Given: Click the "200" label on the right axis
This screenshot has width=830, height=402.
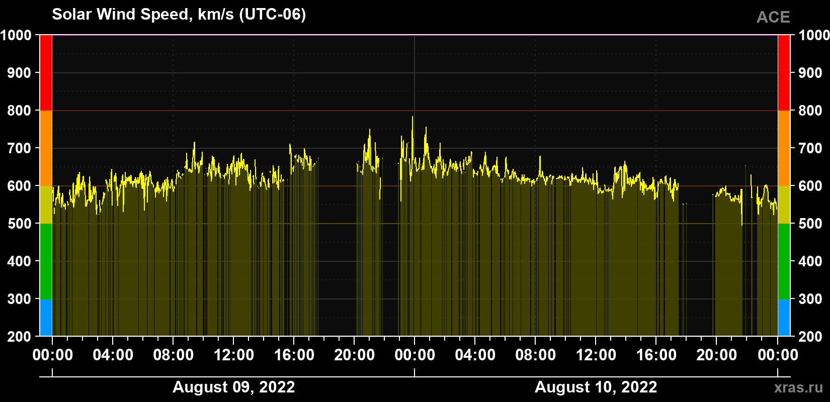Looking at the screenshot, I should click(x=810, y=337).
